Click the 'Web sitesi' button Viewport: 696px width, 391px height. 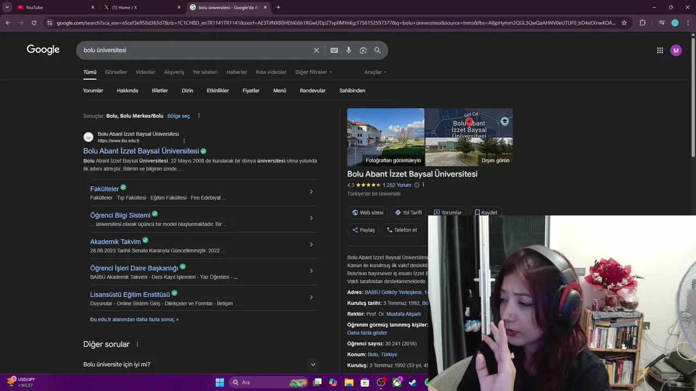[368, 212]
